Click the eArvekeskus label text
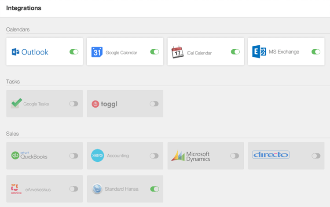 coord(38,189)
